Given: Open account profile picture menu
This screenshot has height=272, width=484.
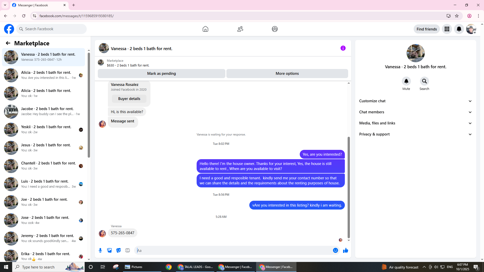Looking at the screenshot, I should [471, 29].
